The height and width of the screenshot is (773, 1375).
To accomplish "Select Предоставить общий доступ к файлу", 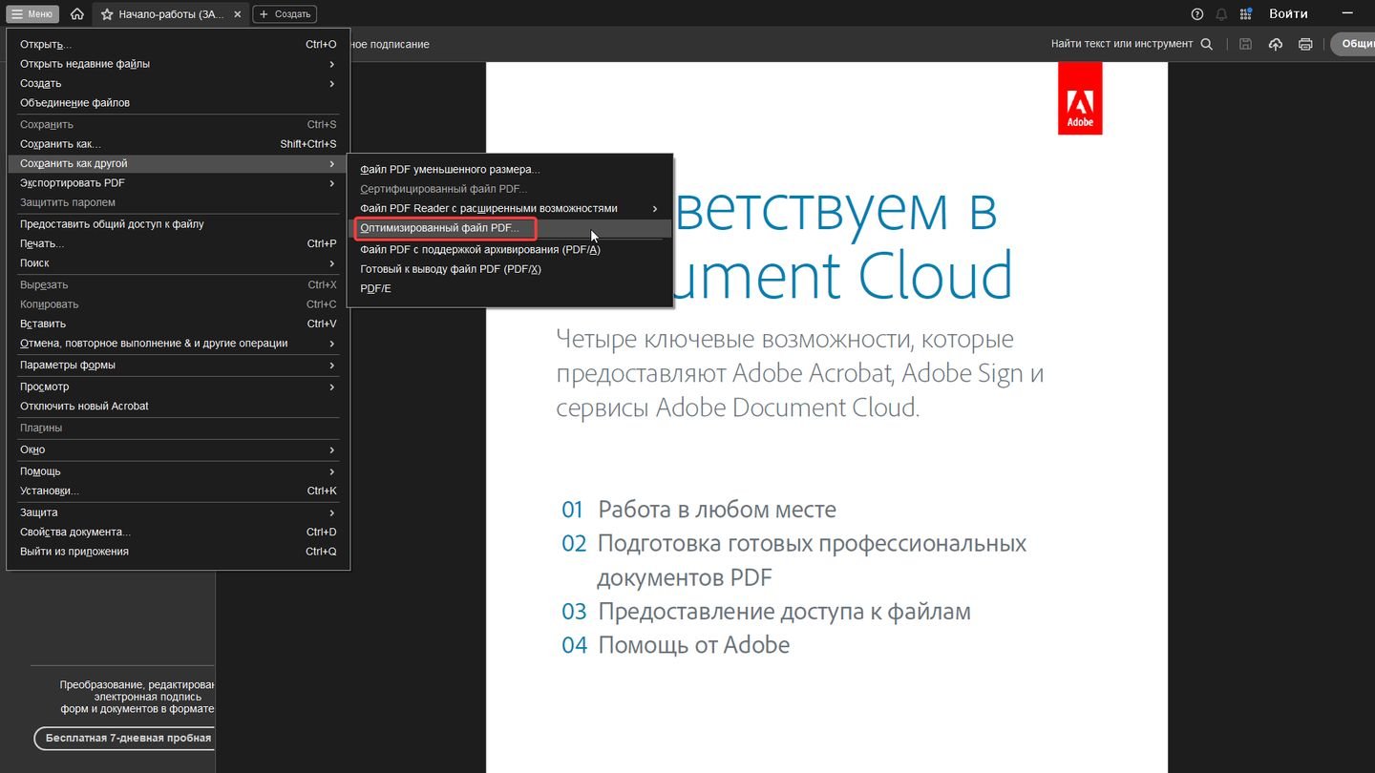I will click(x=179, y=224).
